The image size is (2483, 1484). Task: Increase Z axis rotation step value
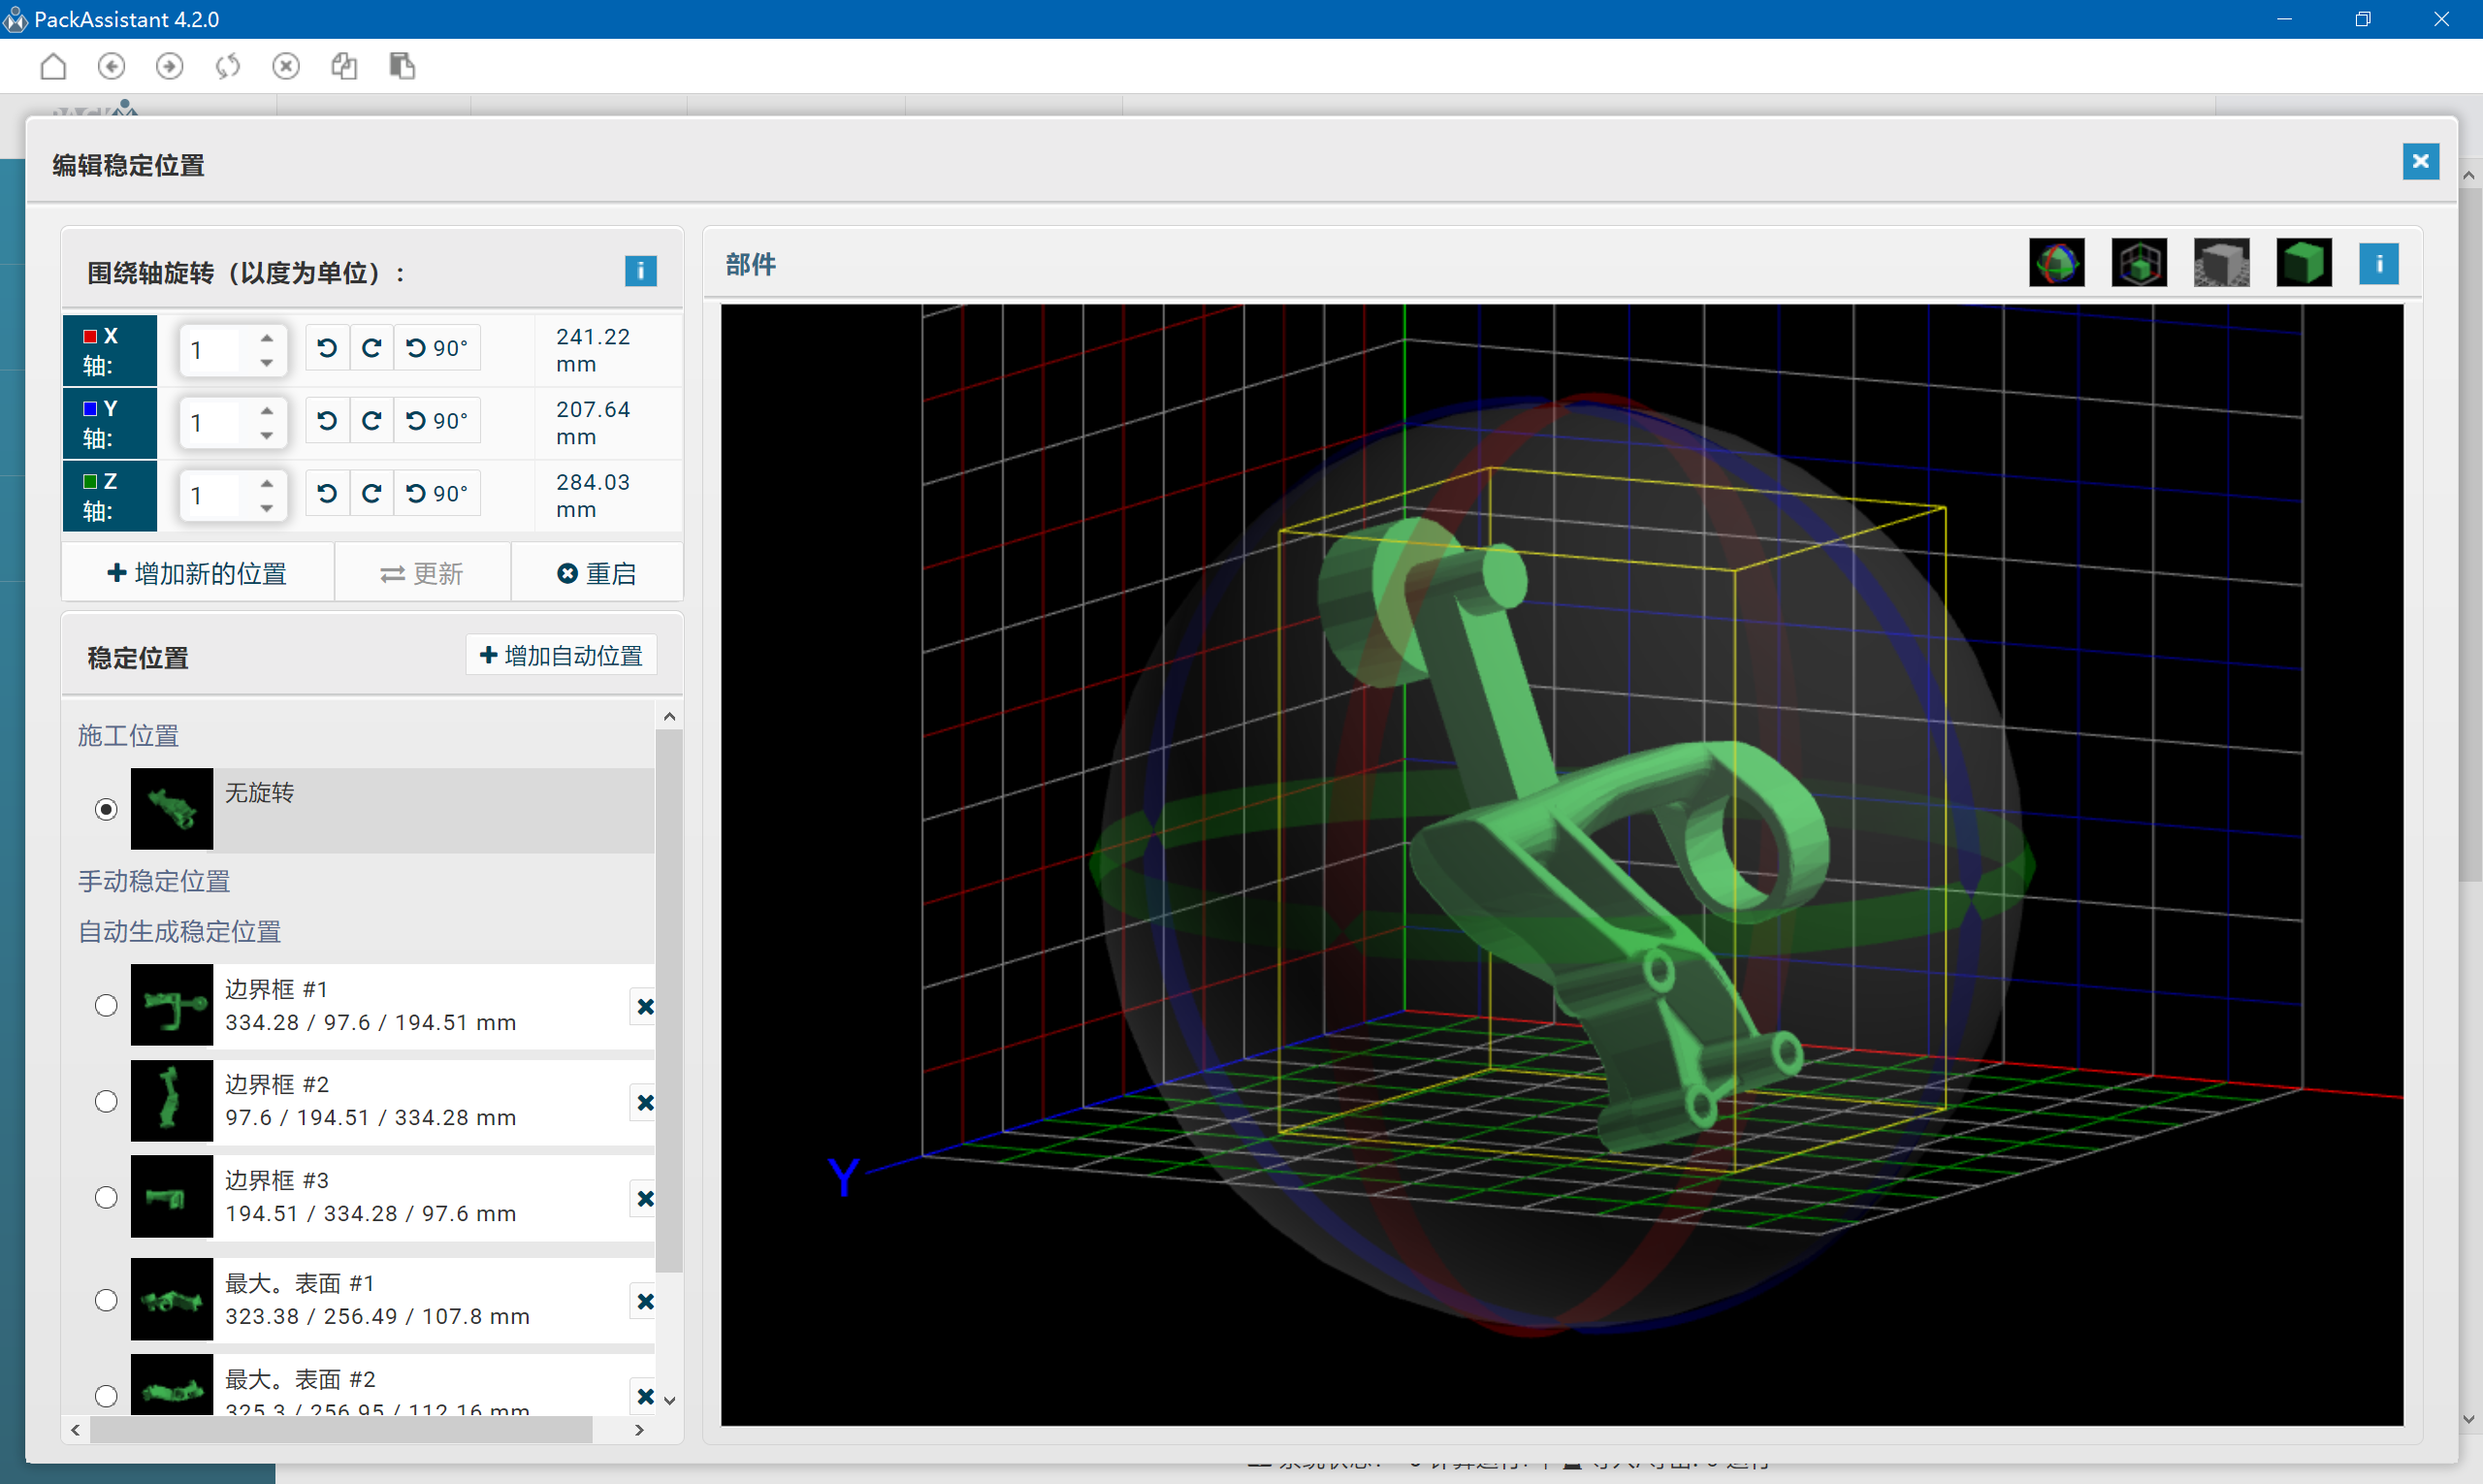click(x=267, y=484)
